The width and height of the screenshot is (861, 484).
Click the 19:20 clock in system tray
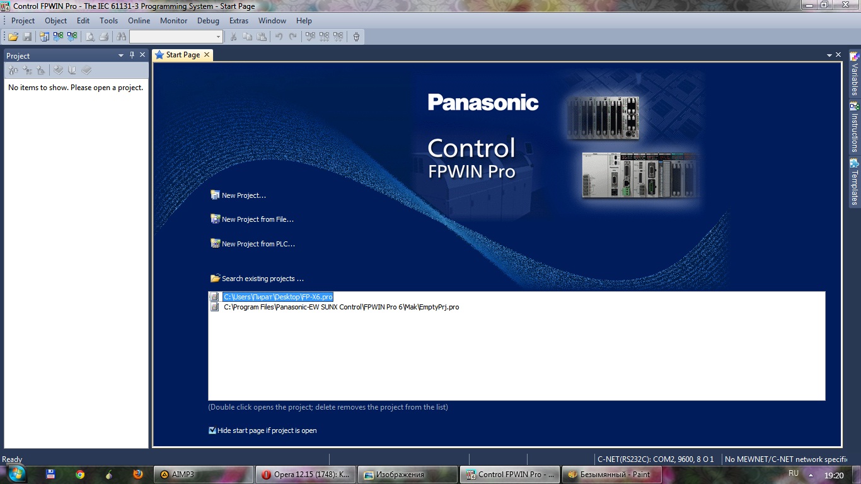tap(834, 476)
